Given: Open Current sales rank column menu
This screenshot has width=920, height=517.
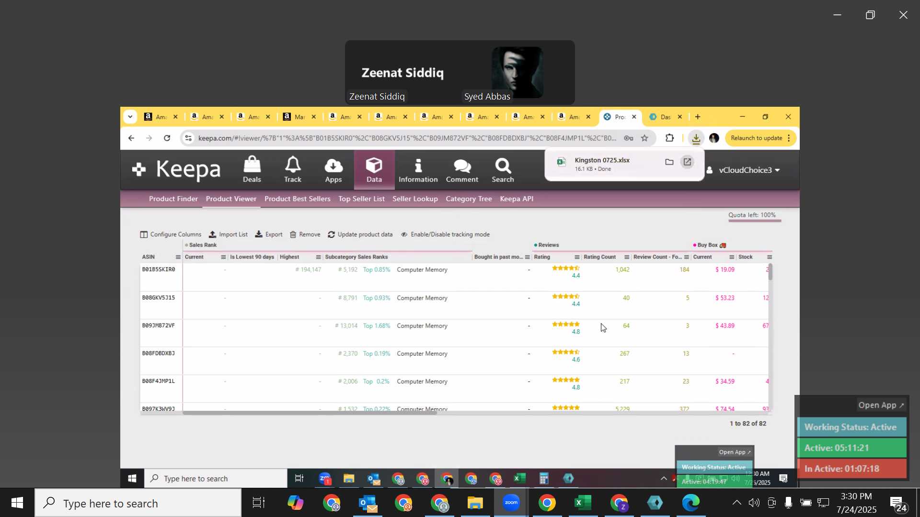Looking at the screenshot, I should point(223,257).
